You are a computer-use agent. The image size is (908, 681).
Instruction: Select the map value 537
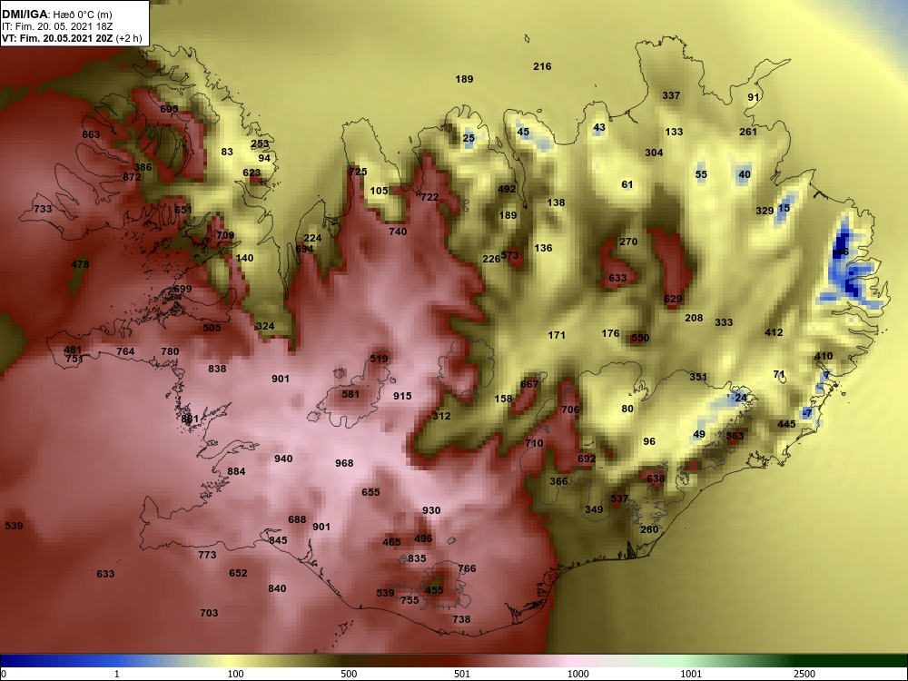(619, 498)
